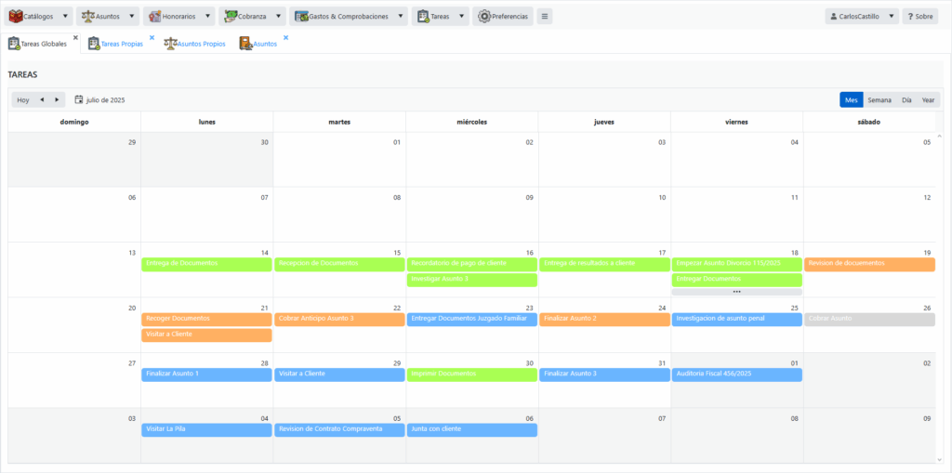Viewport: 952px width, 473px height.
Task: Switch calendar to Year view
Action: tap(928, 99)
